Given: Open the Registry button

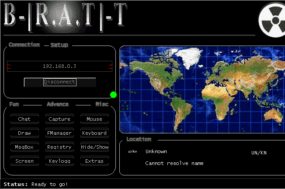Looking at the screenshot, I should pos(59,147).
